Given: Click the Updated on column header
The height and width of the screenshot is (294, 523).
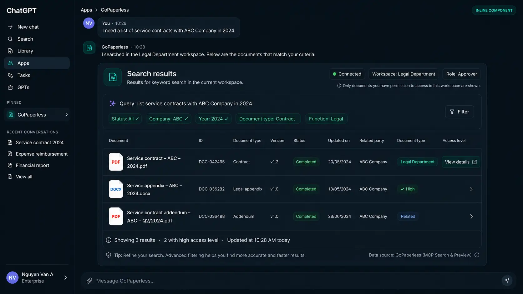Looking at the screenshot, I should [x=339, y=141].
